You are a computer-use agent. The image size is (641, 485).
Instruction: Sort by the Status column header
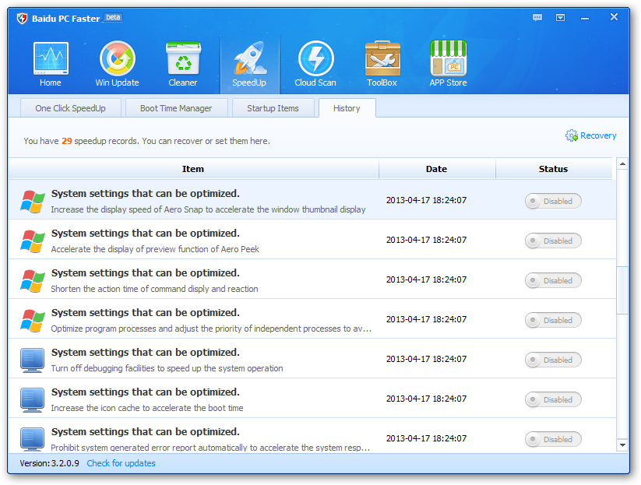(x=554, y=169)
